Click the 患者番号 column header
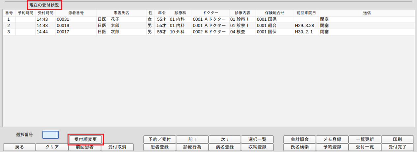Screen dimensions: 417x152 [x=76, y=13]
